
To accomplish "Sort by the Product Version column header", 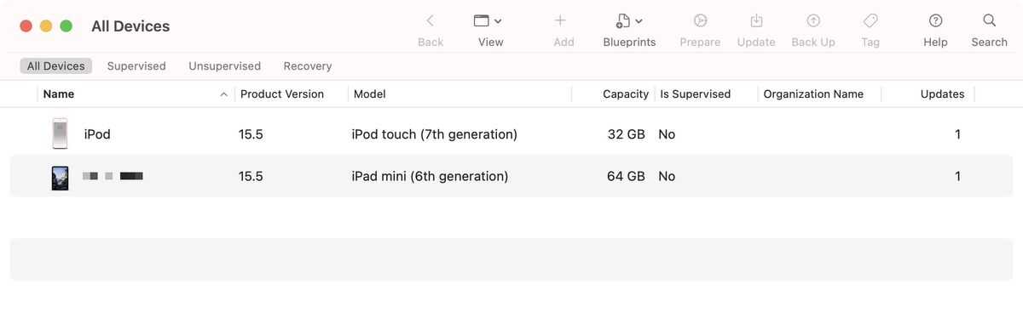I will click(282, 94).
